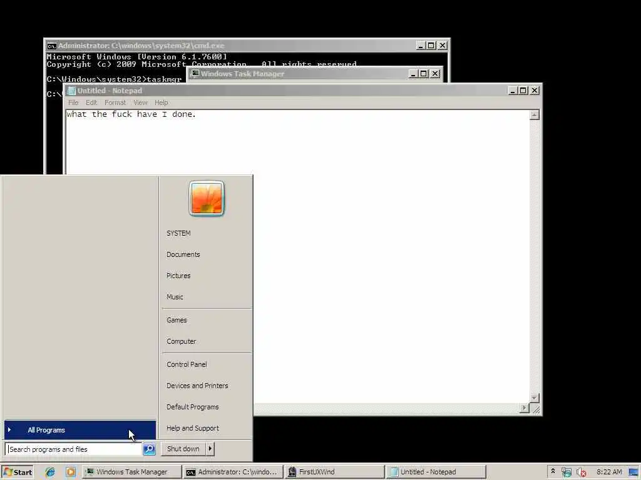This screenshot has height=480, width=641.
Task: Open the network icon in system tray
Action: click(566, 472)
